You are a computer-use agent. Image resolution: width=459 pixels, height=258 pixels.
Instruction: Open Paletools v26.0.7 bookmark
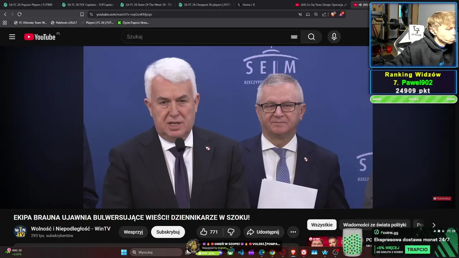64,23
